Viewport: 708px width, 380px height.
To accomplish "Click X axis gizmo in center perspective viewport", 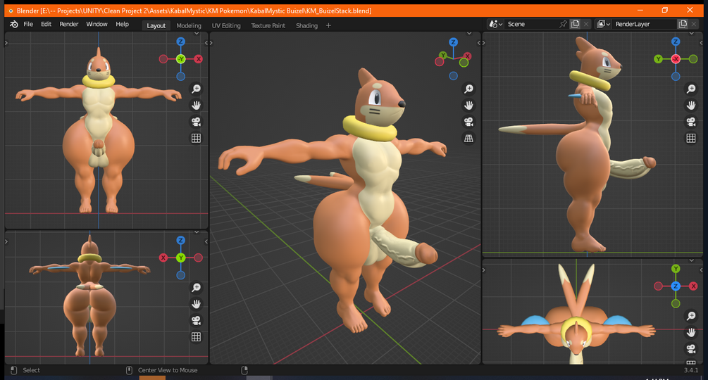I will point(467,56).
